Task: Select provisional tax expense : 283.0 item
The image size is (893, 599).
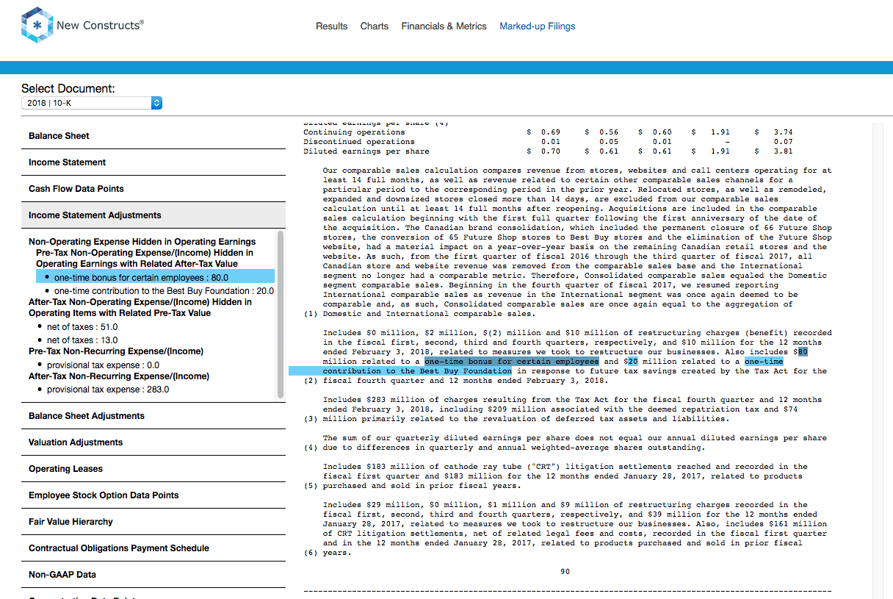Action: coord(108,390)
